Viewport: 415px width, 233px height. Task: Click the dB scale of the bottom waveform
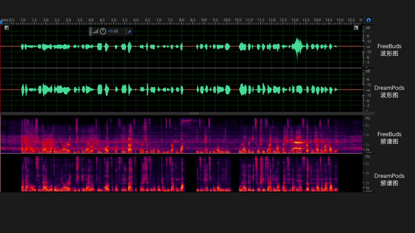click(368, 90)
